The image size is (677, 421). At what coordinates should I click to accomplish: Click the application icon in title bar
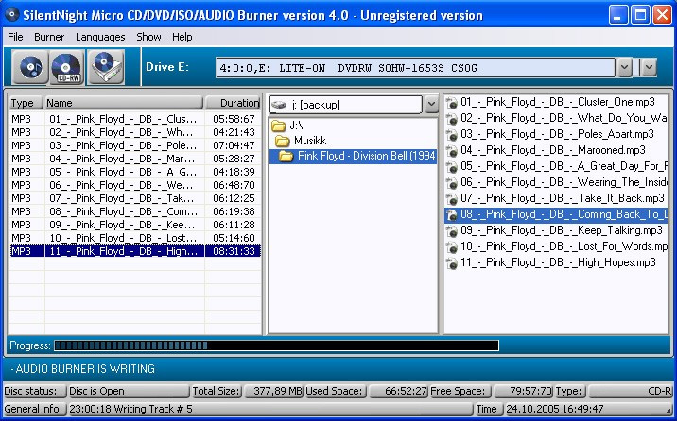click(x=11, y=15)
